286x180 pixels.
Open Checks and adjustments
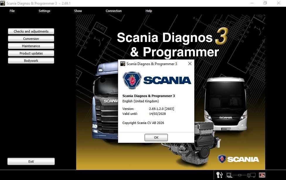[x=31, y=31]
